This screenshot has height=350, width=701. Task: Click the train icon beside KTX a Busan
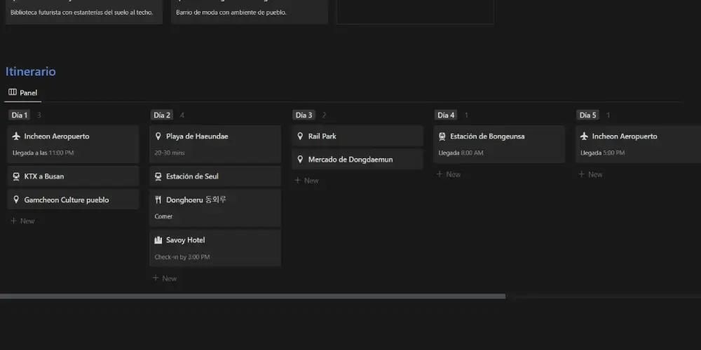tap(16, 176)
